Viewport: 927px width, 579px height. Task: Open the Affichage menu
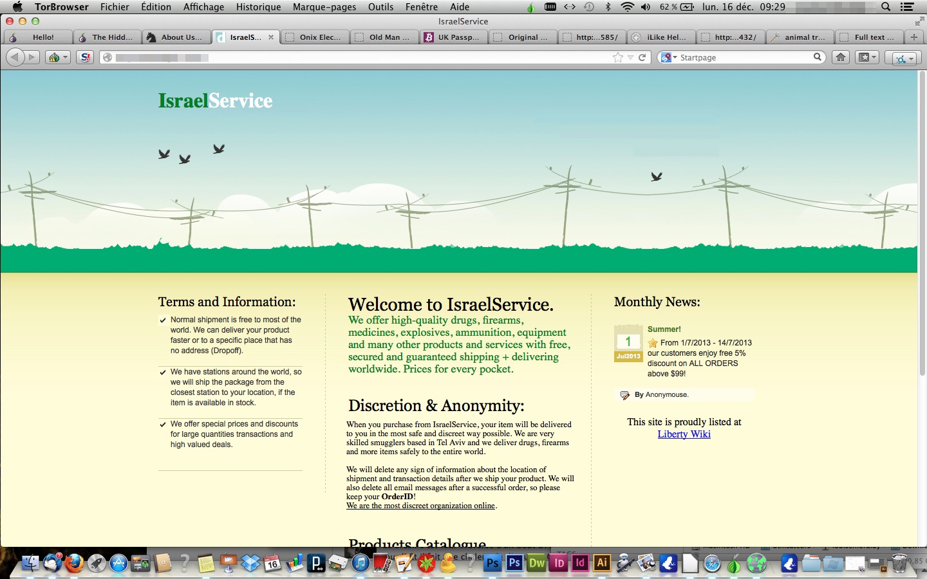pyautogui.click(x=203, y=7)
